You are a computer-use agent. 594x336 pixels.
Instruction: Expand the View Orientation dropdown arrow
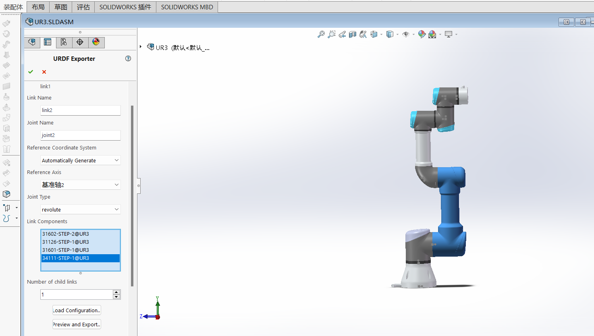click(x=381, y=35)
